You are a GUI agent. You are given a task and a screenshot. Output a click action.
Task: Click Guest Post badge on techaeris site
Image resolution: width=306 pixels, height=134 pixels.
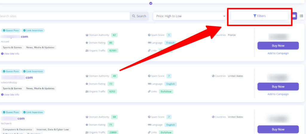[11, 112]
